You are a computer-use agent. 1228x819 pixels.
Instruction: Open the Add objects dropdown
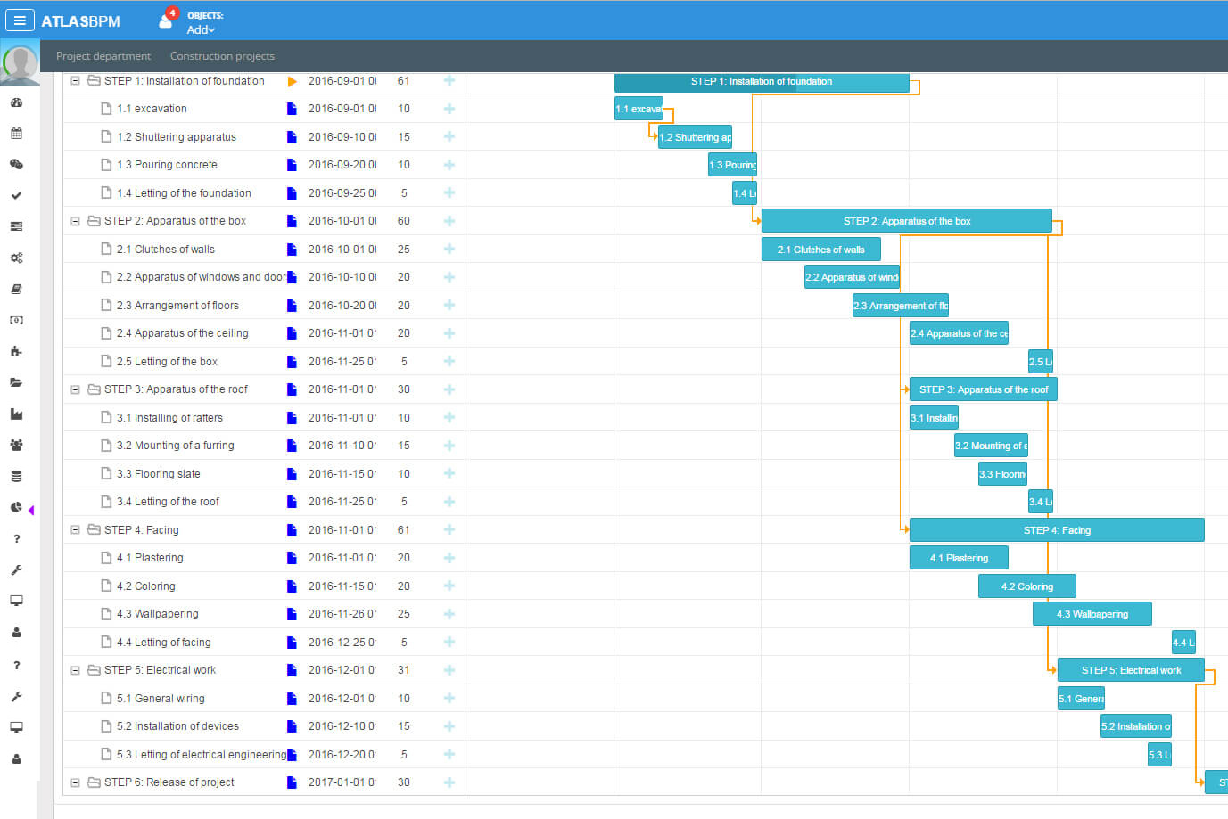(201, 29)
